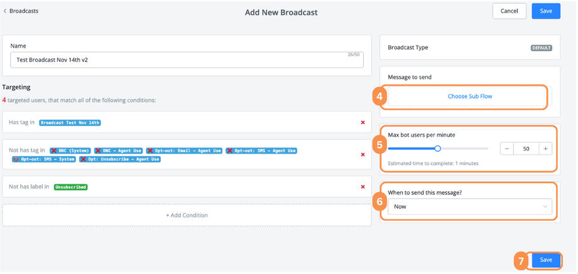
Task: Click the Opt-out: SMS - System tag
Action: click(44, 159)
